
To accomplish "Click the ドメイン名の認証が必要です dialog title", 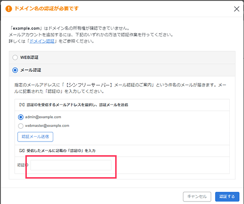I will 47,8.
